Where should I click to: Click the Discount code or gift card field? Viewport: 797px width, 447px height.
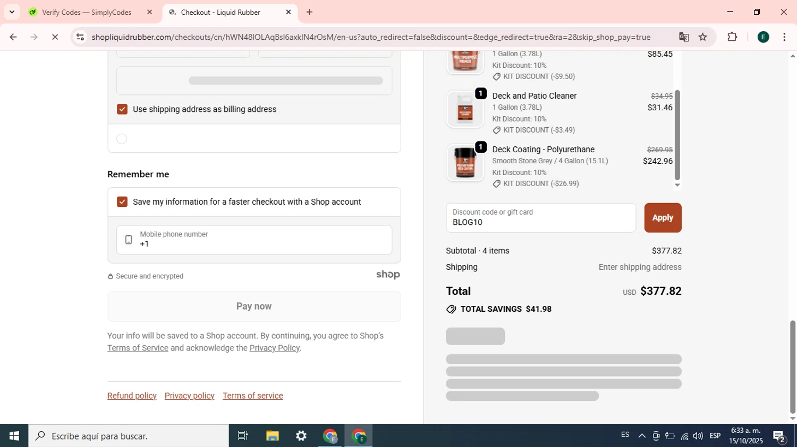point(541,218)
